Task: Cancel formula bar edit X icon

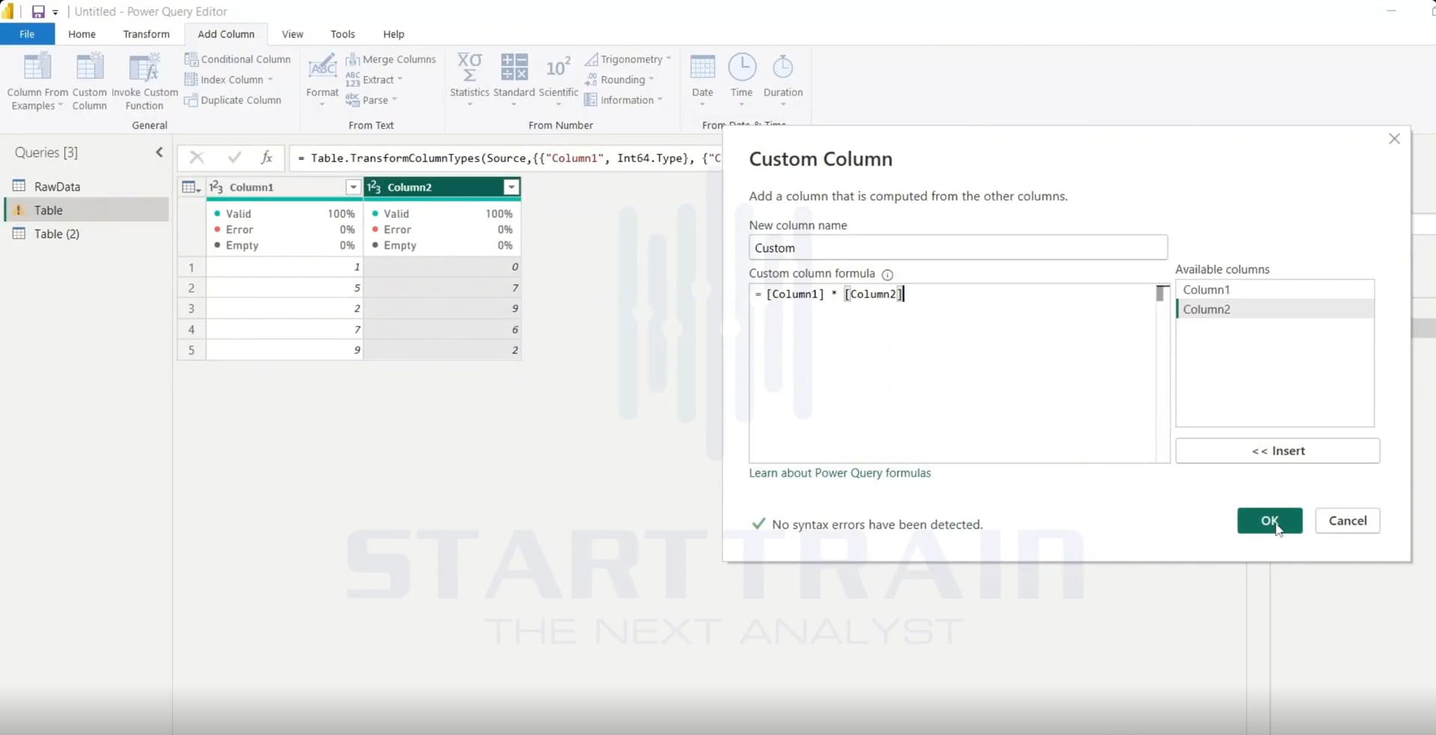Action: tap(197, 157)
